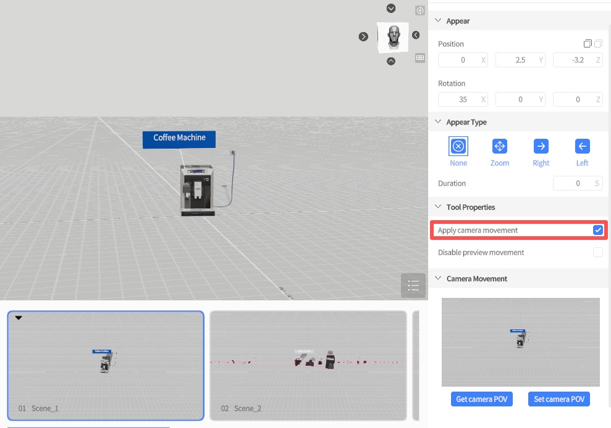Click the copy position values icon
This screenshot has height=428, width=611.
[x=588, y=44]
